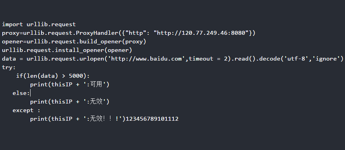Click the 'except' keyword
345x150 pixels.
pyautogui.click(x=23, y=110)
